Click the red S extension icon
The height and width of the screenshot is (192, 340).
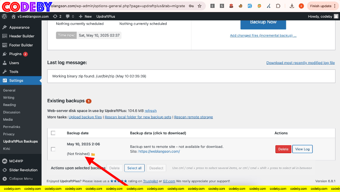click(231, 6)
